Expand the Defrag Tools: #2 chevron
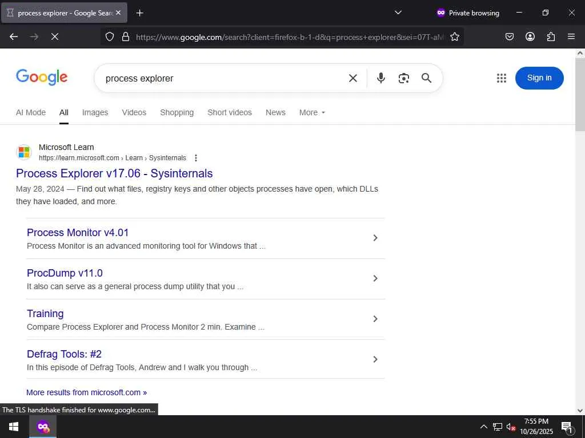Viewport: 585px width, 438px height. [x=375, y=359]
